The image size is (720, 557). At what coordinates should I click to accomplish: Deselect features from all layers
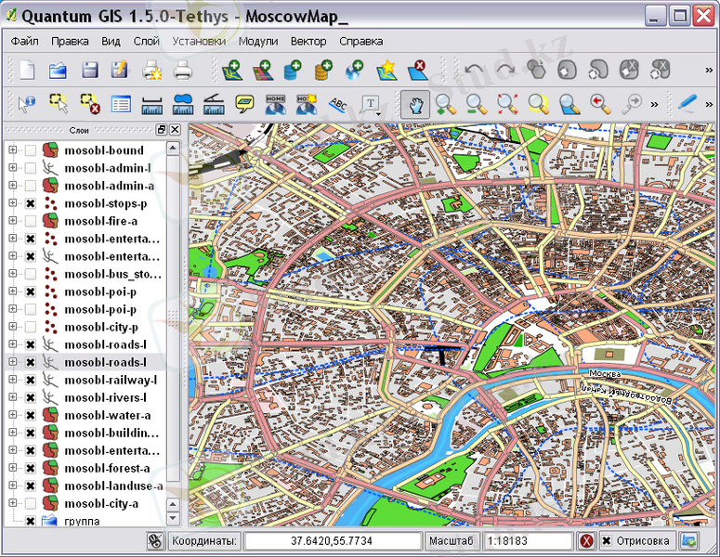pyautogui.click(x=89, y=104)
